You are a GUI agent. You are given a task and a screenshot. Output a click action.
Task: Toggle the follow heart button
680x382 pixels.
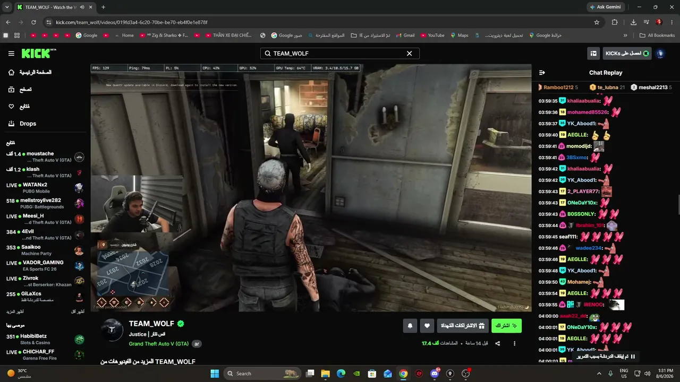[427, 326]
